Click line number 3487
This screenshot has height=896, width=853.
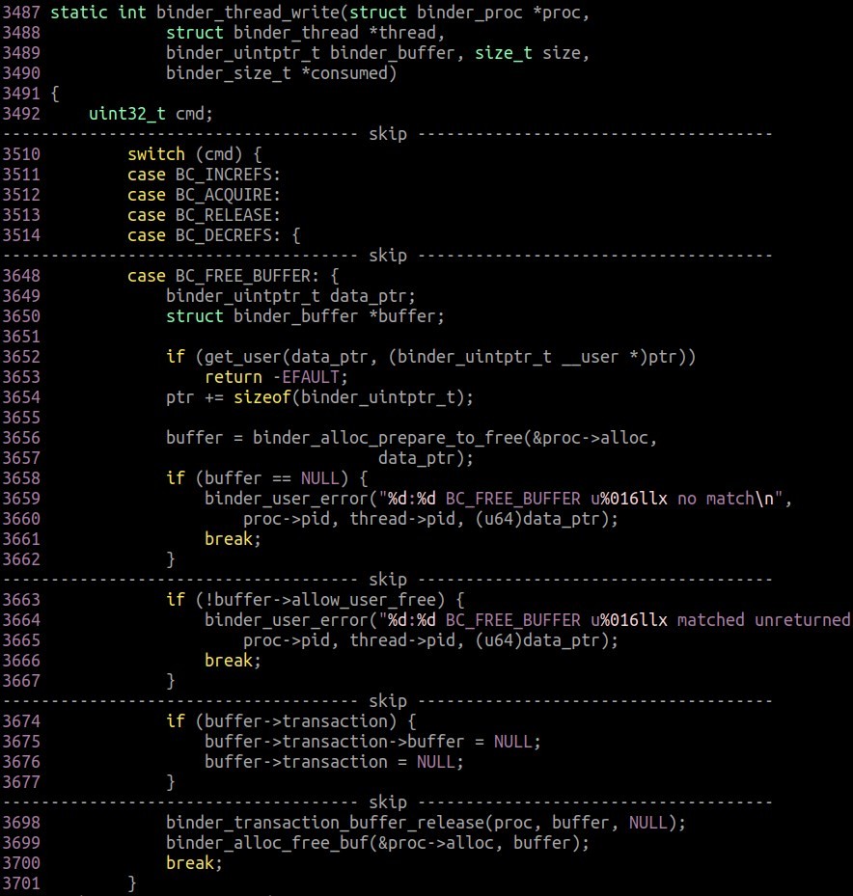21,12
